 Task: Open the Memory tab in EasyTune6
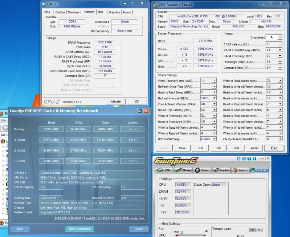(x=183, y=170)
